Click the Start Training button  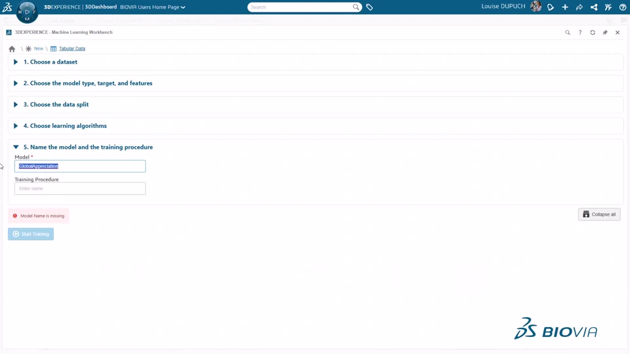pyautogui.click(x=31, y=234)
